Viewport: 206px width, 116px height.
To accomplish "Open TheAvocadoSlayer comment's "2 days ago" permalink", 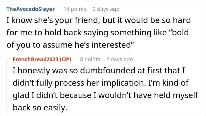I will click(x=106, y=9).
